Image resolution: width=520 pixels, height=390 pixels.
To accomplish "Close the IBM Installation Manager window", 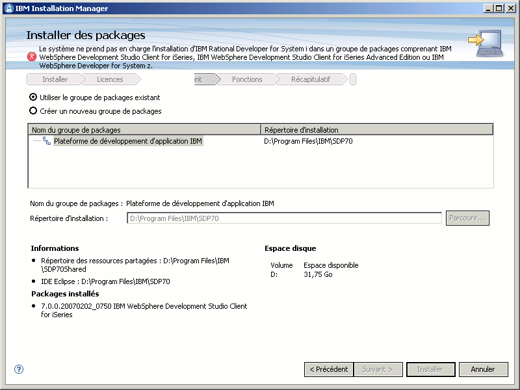I will coord(511,8).
